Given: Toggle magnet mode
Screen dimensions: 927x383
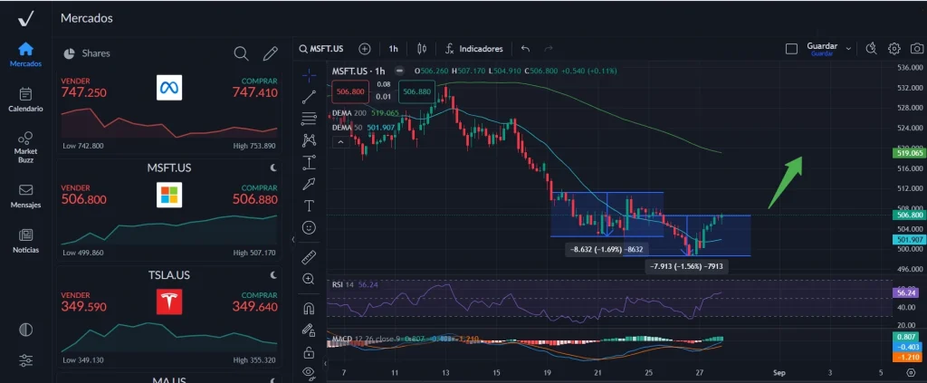Looking at the screenshot, I should (310, 309).
